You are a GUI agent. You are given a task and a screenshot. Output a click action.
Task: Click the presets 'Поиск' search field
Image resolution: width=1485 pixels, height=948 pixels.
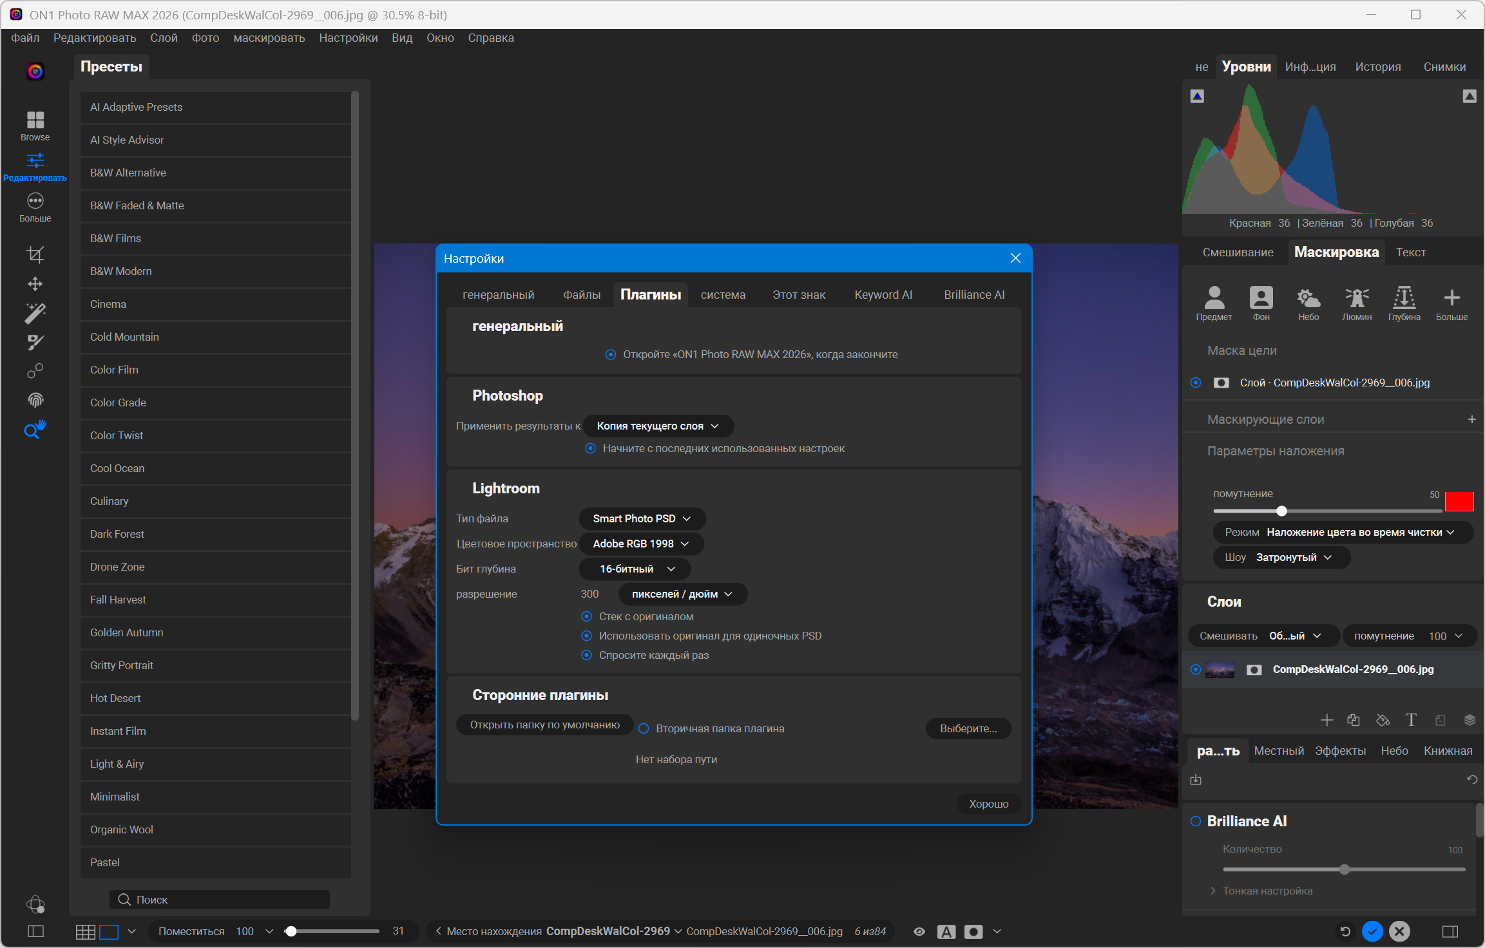pos(219,900)
